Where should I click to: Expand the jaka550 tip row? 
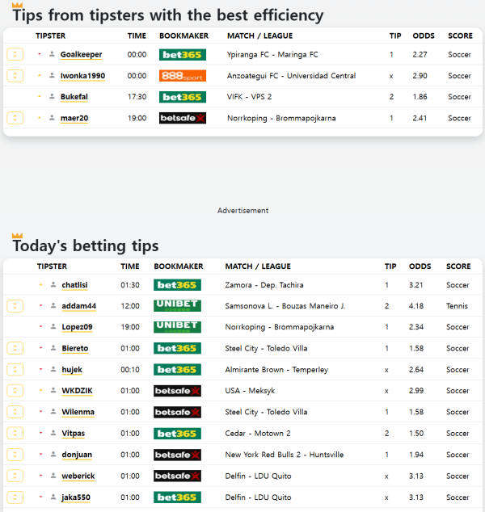tap(15, 497)
